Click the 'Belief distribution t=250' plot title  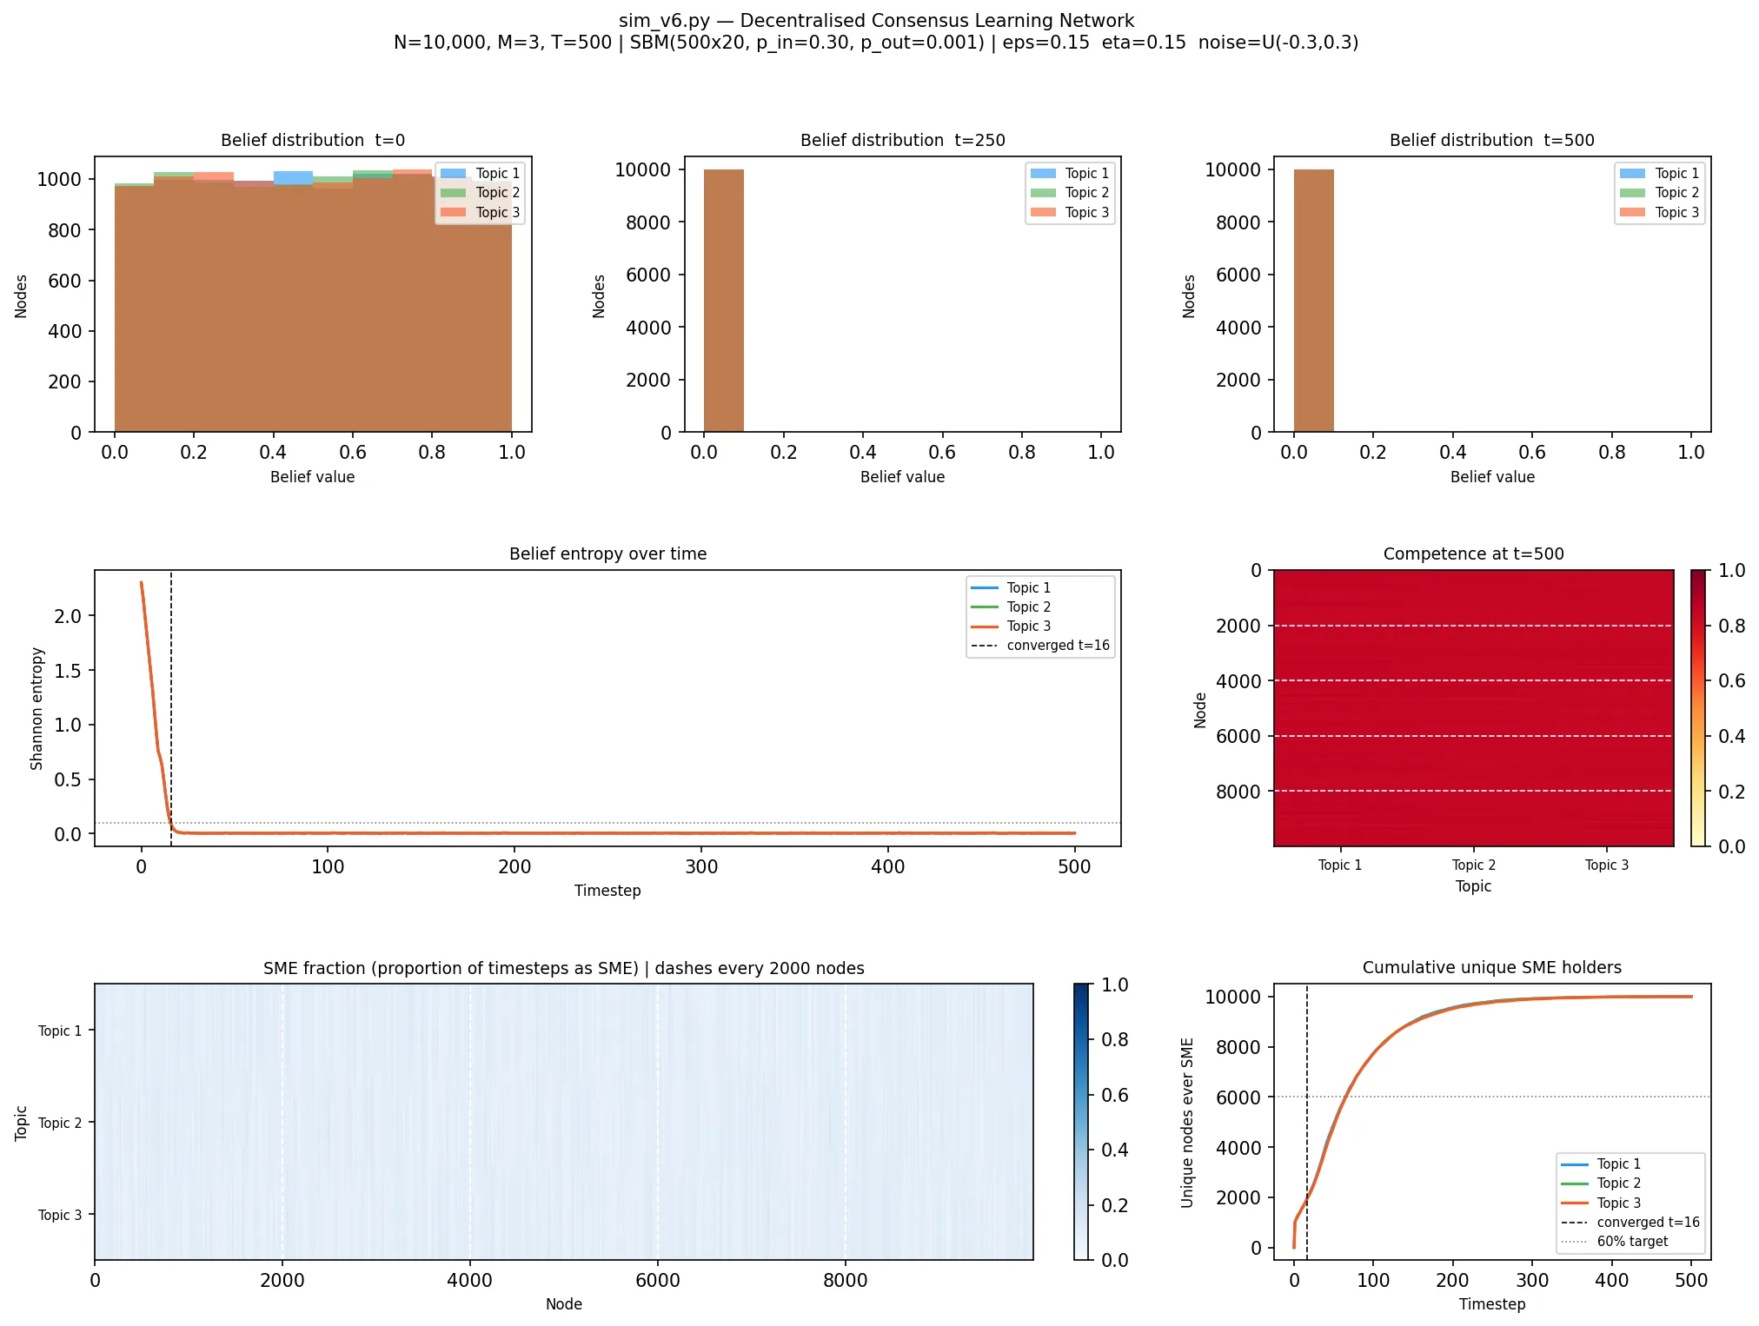pos(902,140)
